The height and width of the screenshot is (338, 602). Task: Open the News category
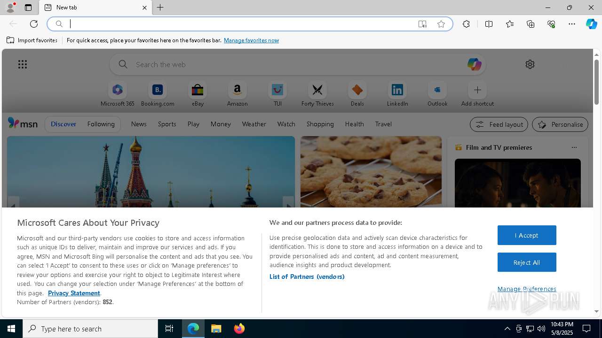[139, 124]
